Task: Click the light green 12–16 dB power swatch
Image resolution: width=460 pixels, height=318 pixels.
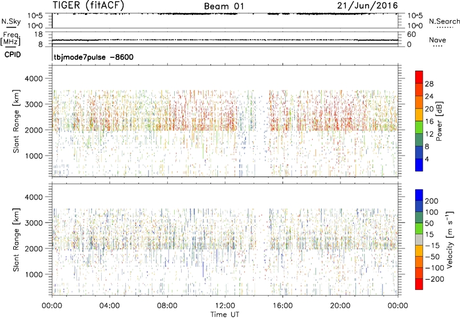Action: 419,127
